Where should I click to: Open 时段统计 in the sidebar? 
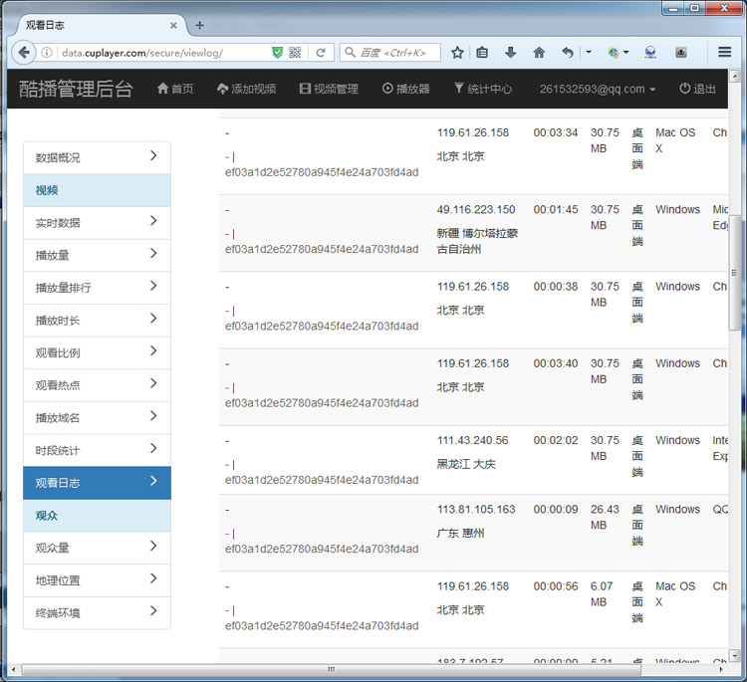pos(98,450)
